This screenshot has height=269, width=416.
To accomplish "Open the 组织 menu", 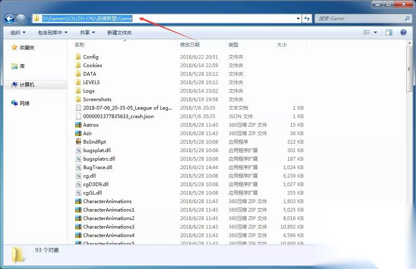I will (x=18, y=32).
